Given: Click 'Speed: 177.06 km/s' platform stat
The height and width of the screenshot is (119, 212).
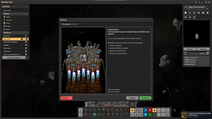Looking at the screenshot, I should tap(191, 57).
